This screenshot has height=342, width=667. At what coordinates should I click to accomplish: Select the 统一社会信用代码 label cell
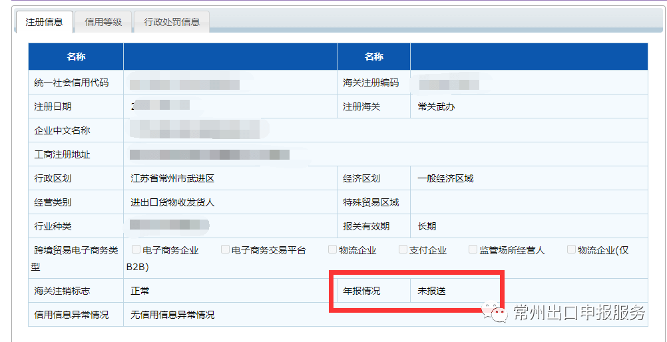(x=76, y=83)
